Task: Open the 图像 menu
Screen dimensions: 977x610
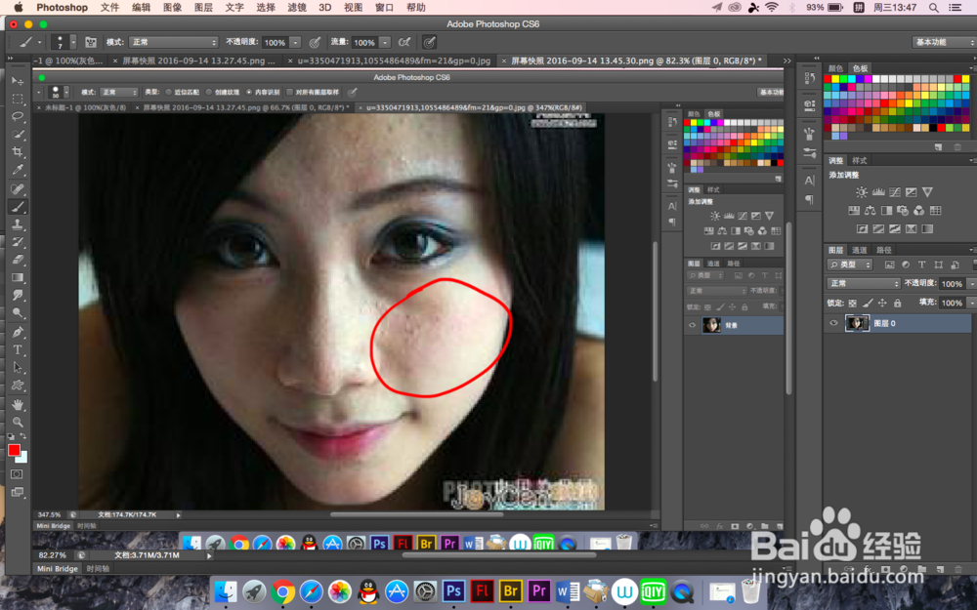Action: (172, 8)
